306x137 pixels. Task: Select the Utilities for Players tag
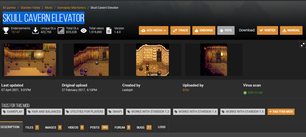[85, 112]
